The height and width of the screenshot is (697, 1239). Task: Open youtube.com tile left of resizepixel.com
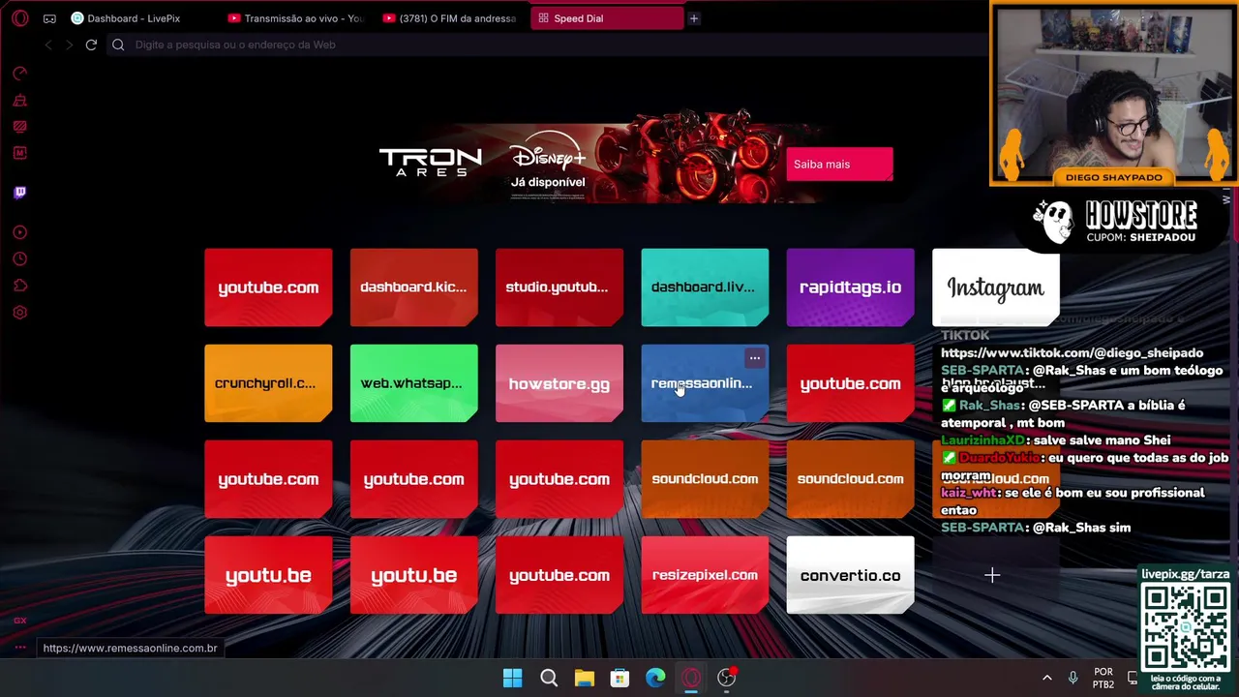point(559,575)
